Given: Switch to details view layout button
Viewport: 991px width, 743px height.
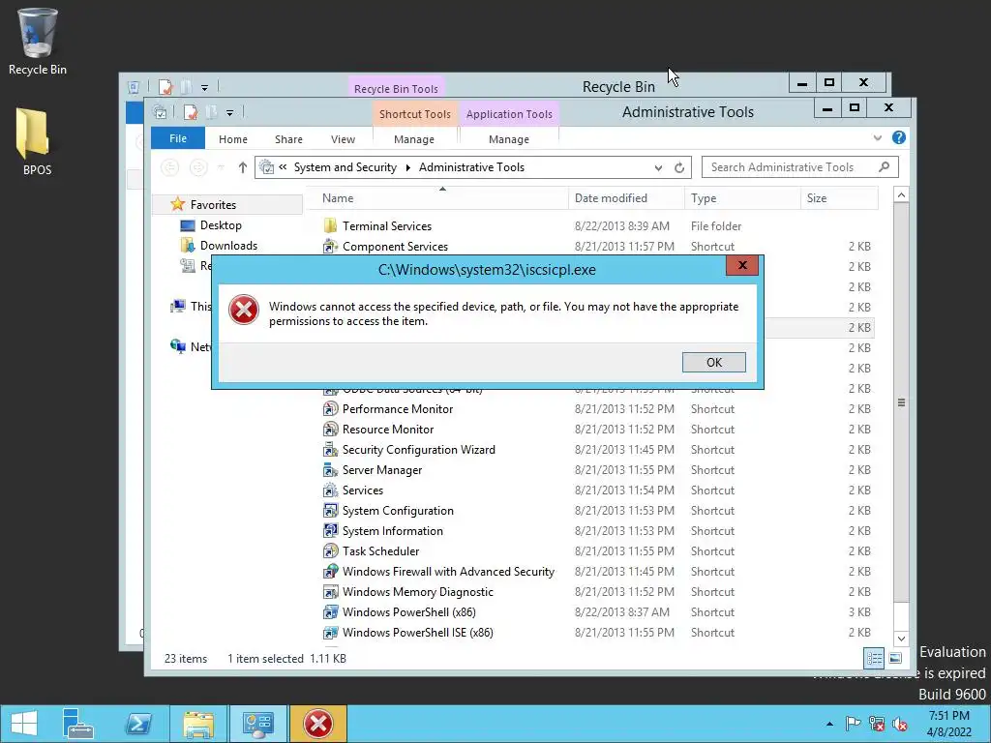Looking at the screenshot, I should (874, 658).
